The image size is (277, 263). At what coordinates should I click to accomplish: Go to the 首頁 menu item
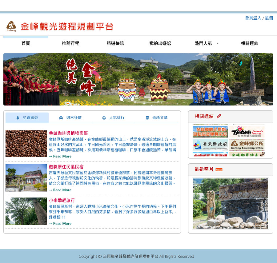click(x=26, y=43)
